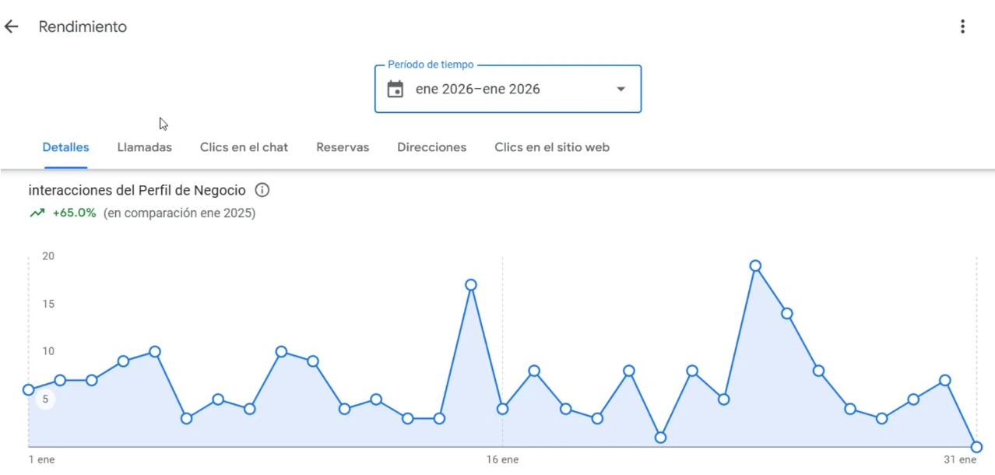995x475 pixels.
Task: Click the info icon next to interacciones title
Action: pyautogui.click(x=262, y=190)
